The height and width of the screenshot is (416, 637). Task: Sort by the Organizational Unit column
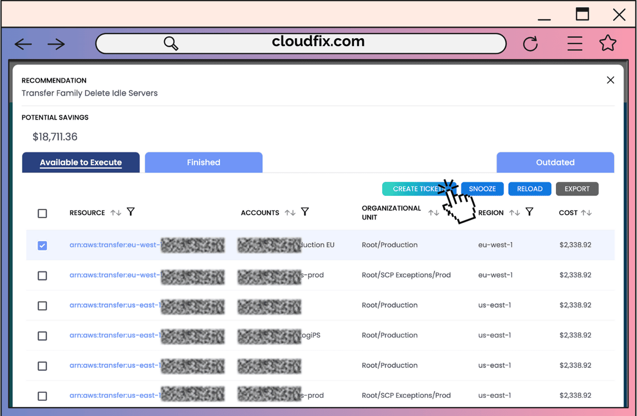[x=433, y=213]
